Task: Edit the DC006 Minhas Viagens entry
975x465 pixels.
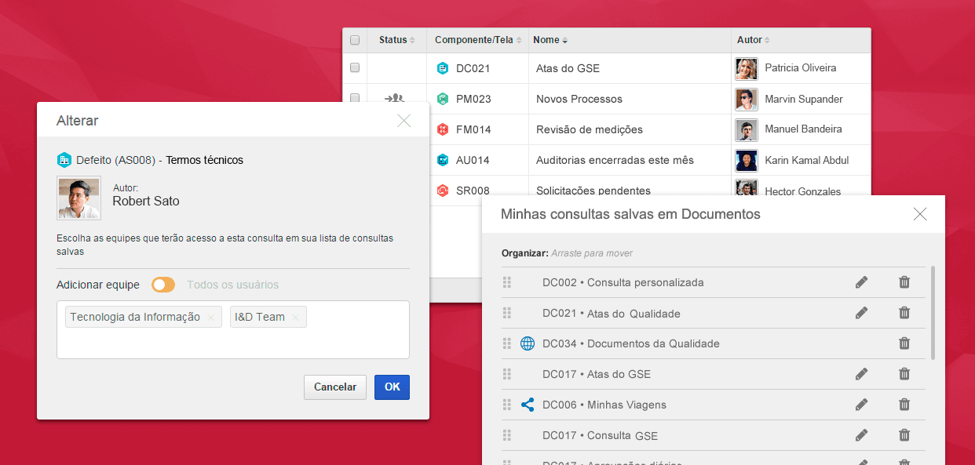Action: point(862,405)
